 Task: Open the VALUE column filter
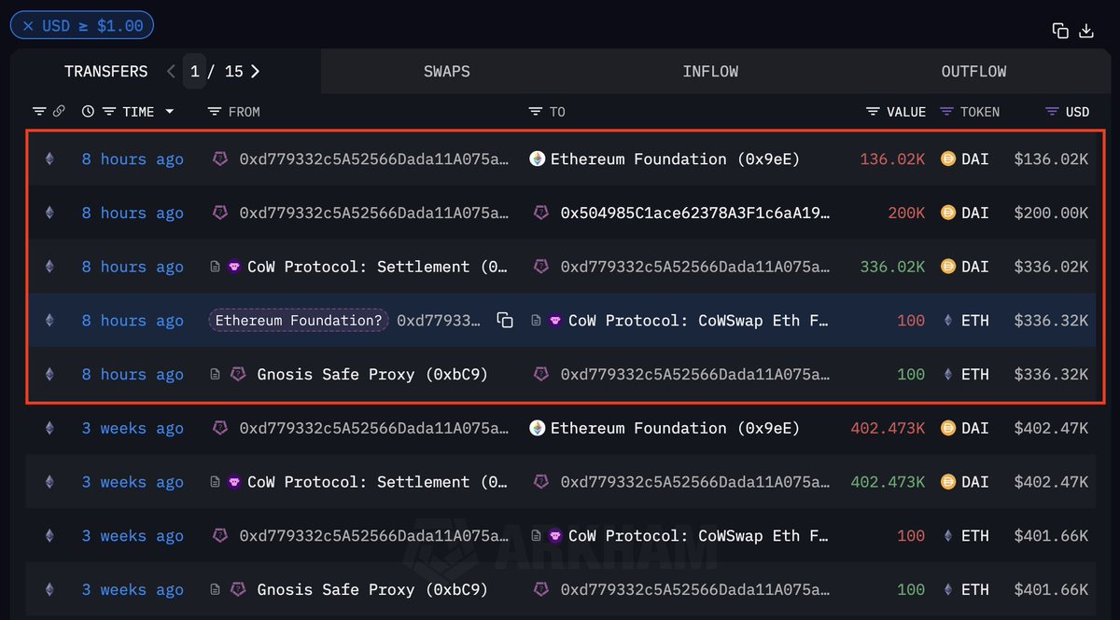[x=873, y=112]
